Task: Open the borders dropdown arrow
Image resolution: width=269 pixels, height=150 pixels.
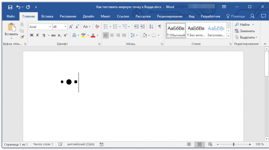Action: coord(158,35)
